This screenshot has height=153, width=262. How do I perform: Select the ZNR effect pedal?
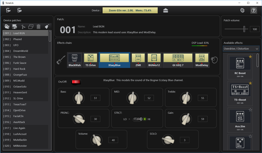138,60
